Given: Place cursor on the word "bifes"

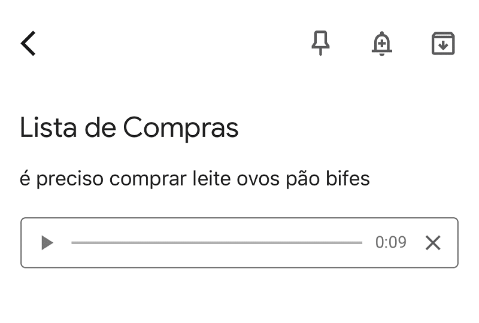Looking at the screenshot, I should pyautogui.click(x=347, y=179).
